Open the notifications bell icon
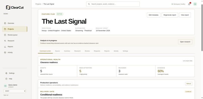 coord(189,4)
